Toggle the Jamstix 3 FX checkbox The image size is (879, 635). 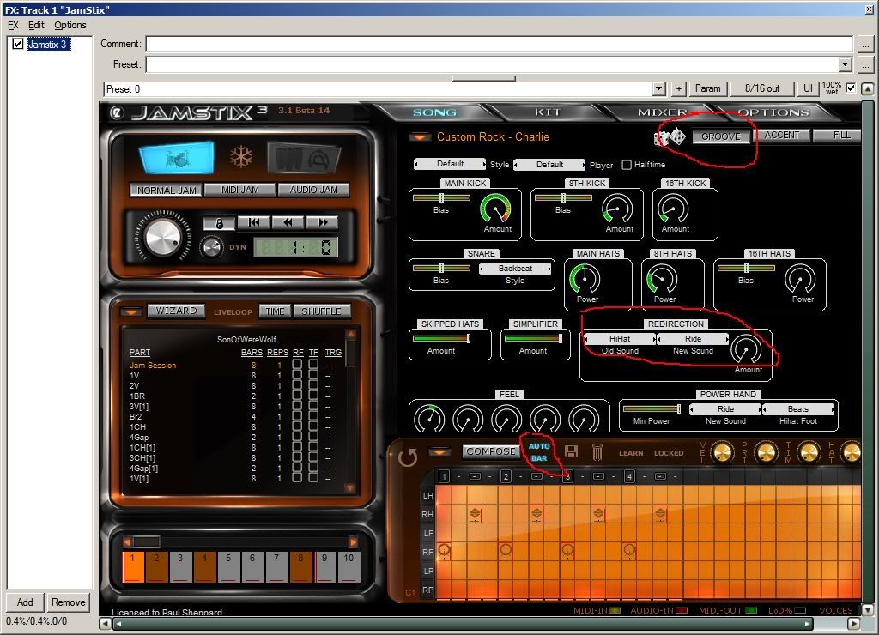point(18,44)
